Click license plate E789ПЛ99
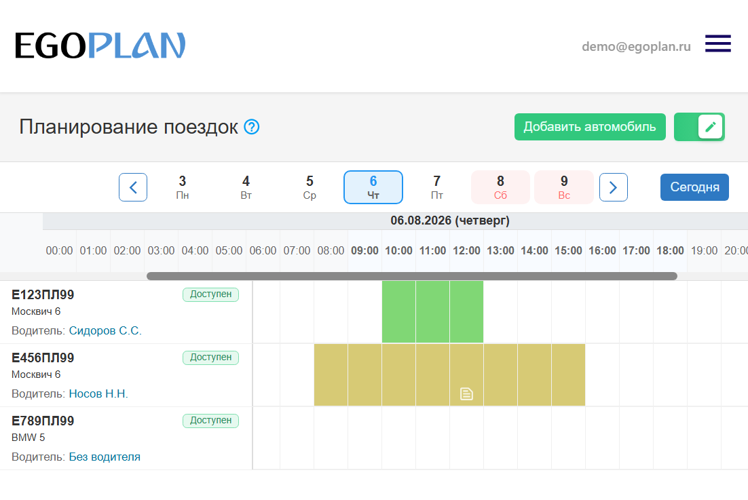The height and width of the screenshot is (500, 748). [x=43, y=421]
